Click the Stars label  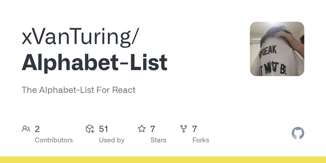(x=158, y=140)
